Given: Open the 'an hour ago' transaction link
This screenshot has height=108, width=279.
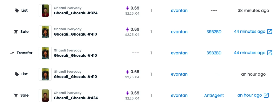Looking at the screenshot, I should [x=250, y=95].
